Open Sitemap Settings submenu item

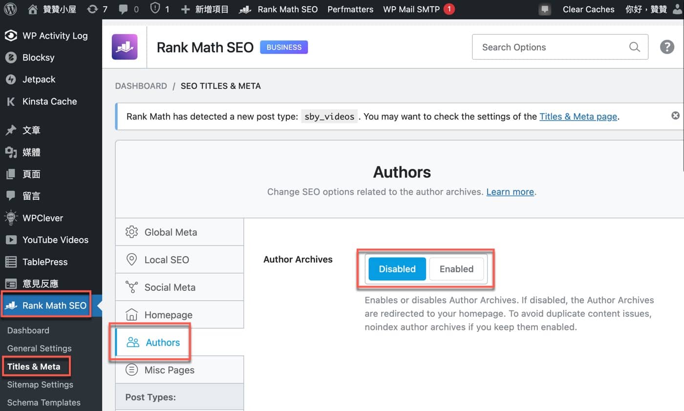(40, 385)
